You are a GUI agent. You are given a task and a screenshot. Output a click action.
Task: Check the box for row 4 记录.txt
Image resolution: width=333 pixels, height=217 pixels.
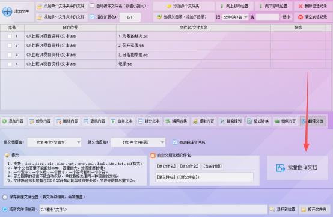pos(10,64)
